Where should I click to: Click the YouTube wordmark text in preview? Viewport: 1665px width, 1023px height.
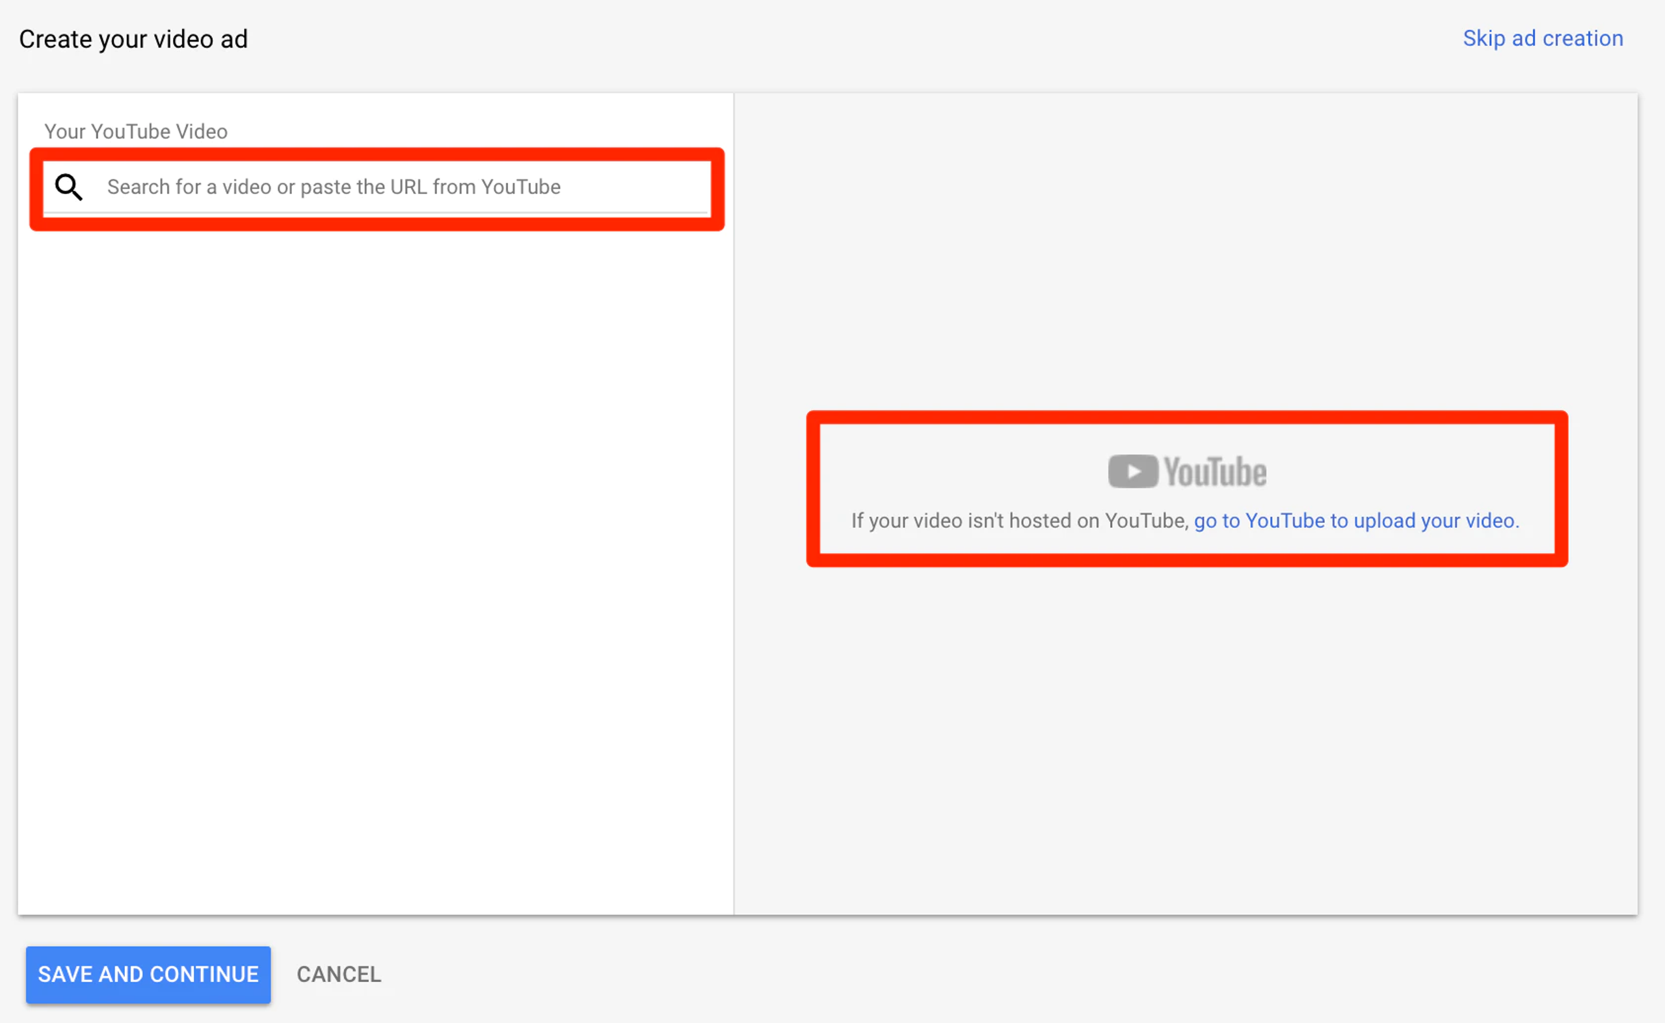click(1215, 472)
